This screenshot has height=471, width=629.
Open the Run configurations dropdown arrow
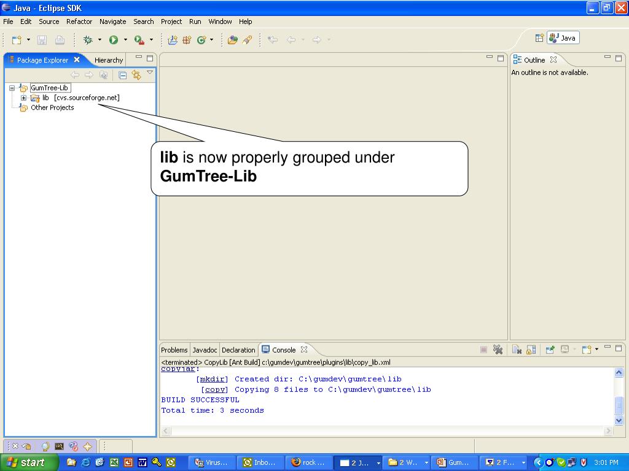125,40
